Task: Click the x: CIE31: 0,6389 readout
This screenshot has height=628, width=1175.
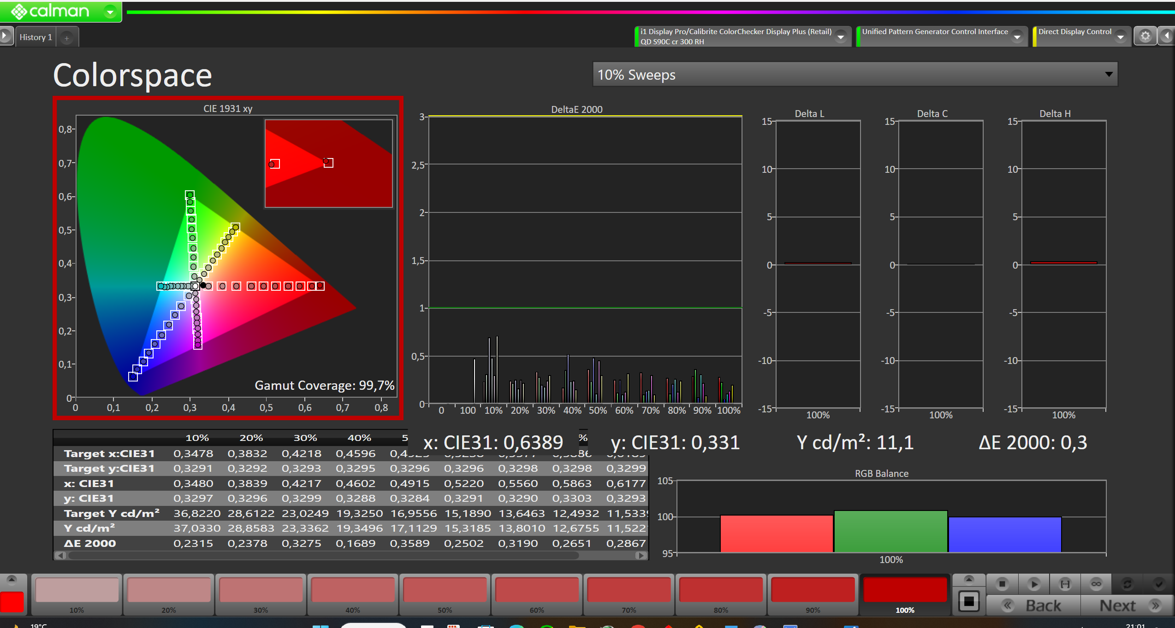Action: click(x=493, y=443)
